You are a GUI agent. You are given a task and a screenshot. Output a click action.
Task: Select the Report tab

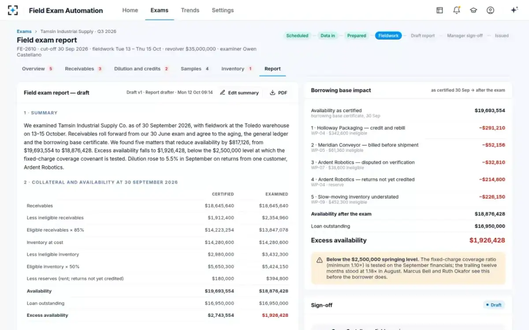[272, 69]
